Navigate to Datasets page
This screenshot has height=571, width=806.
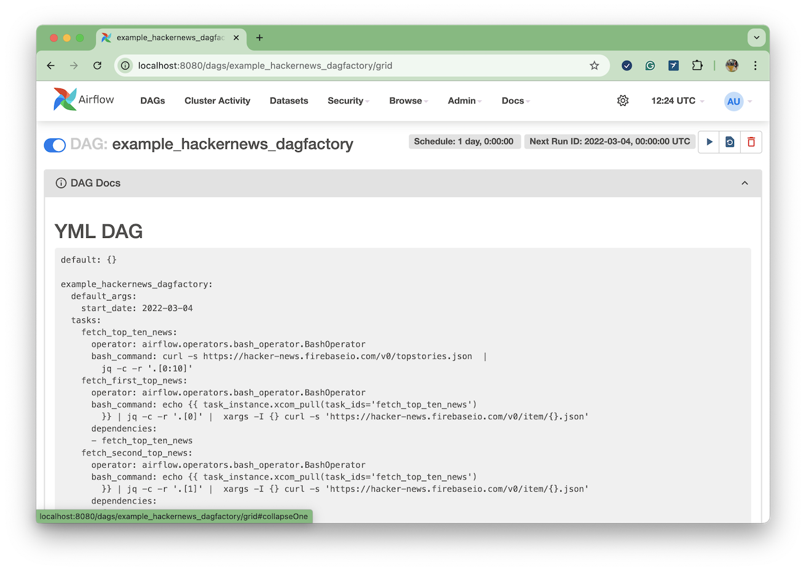tap(289, 101)
